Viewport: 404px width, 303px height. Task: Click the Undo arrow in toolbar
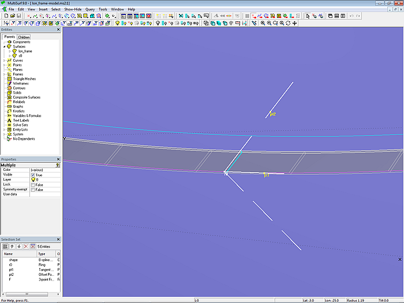(351, 16)
